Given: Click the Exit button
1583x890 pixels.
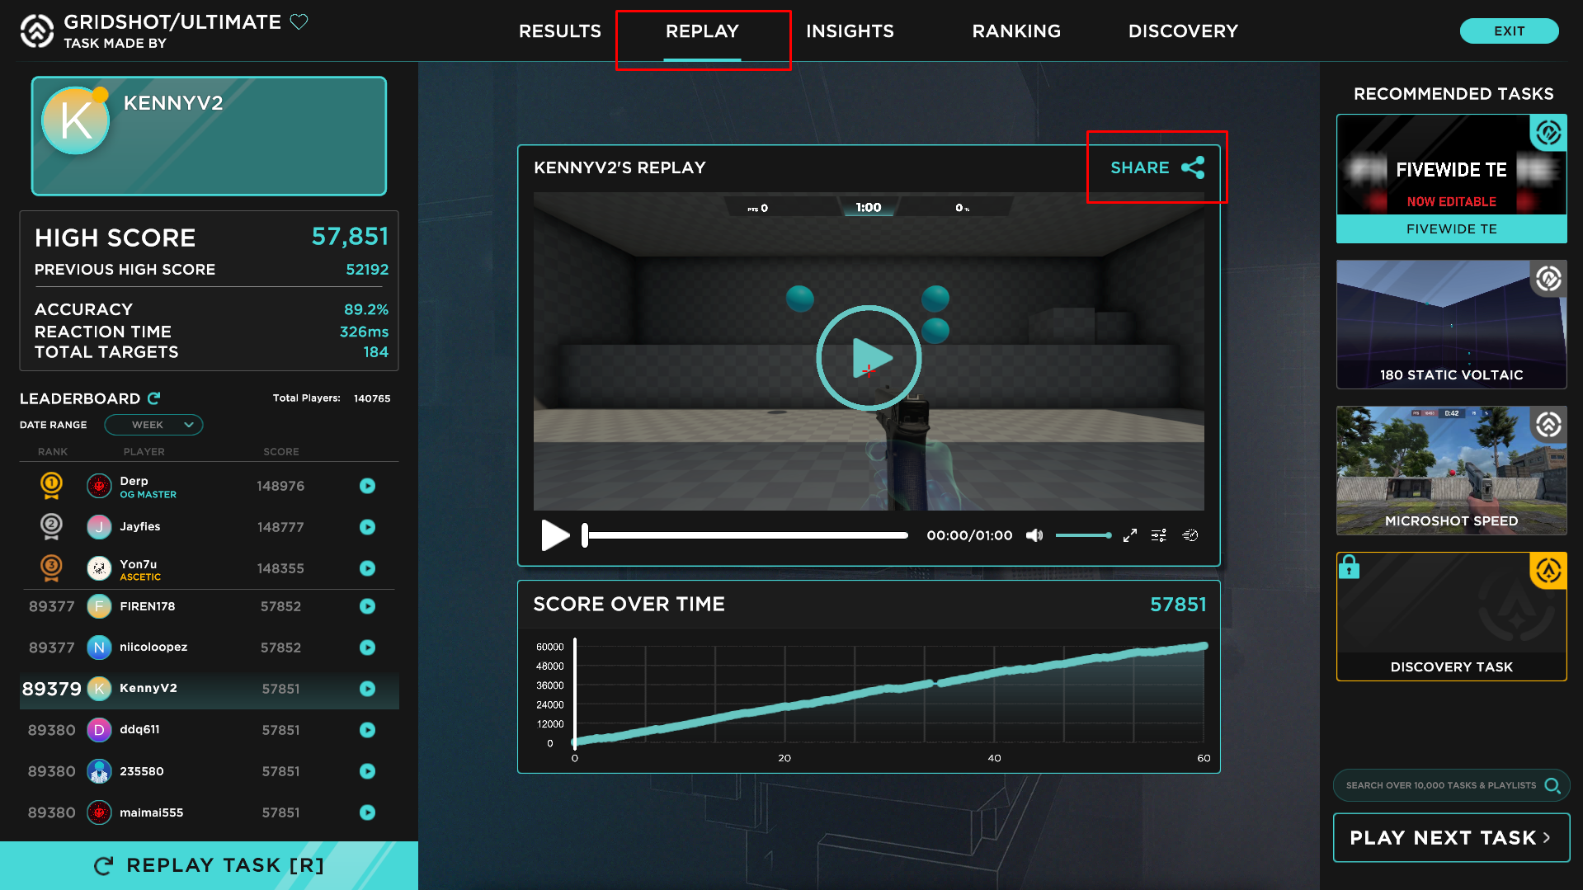Looking at the screenshot, I should coord(1509,31).
